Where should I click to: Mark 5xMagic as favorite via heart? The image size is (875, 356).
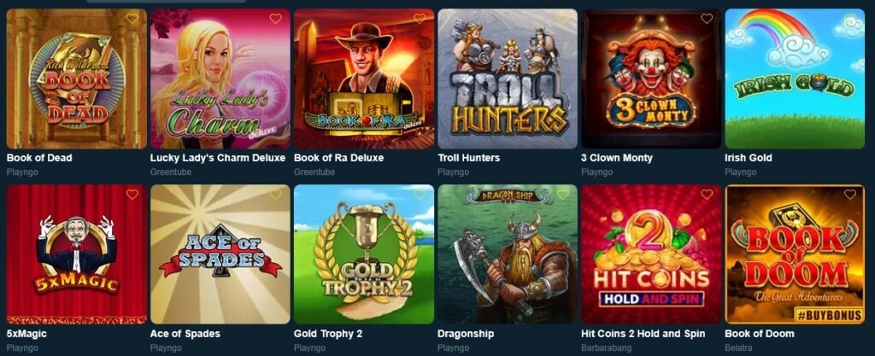pyautogui.click(x=132, y=195)
